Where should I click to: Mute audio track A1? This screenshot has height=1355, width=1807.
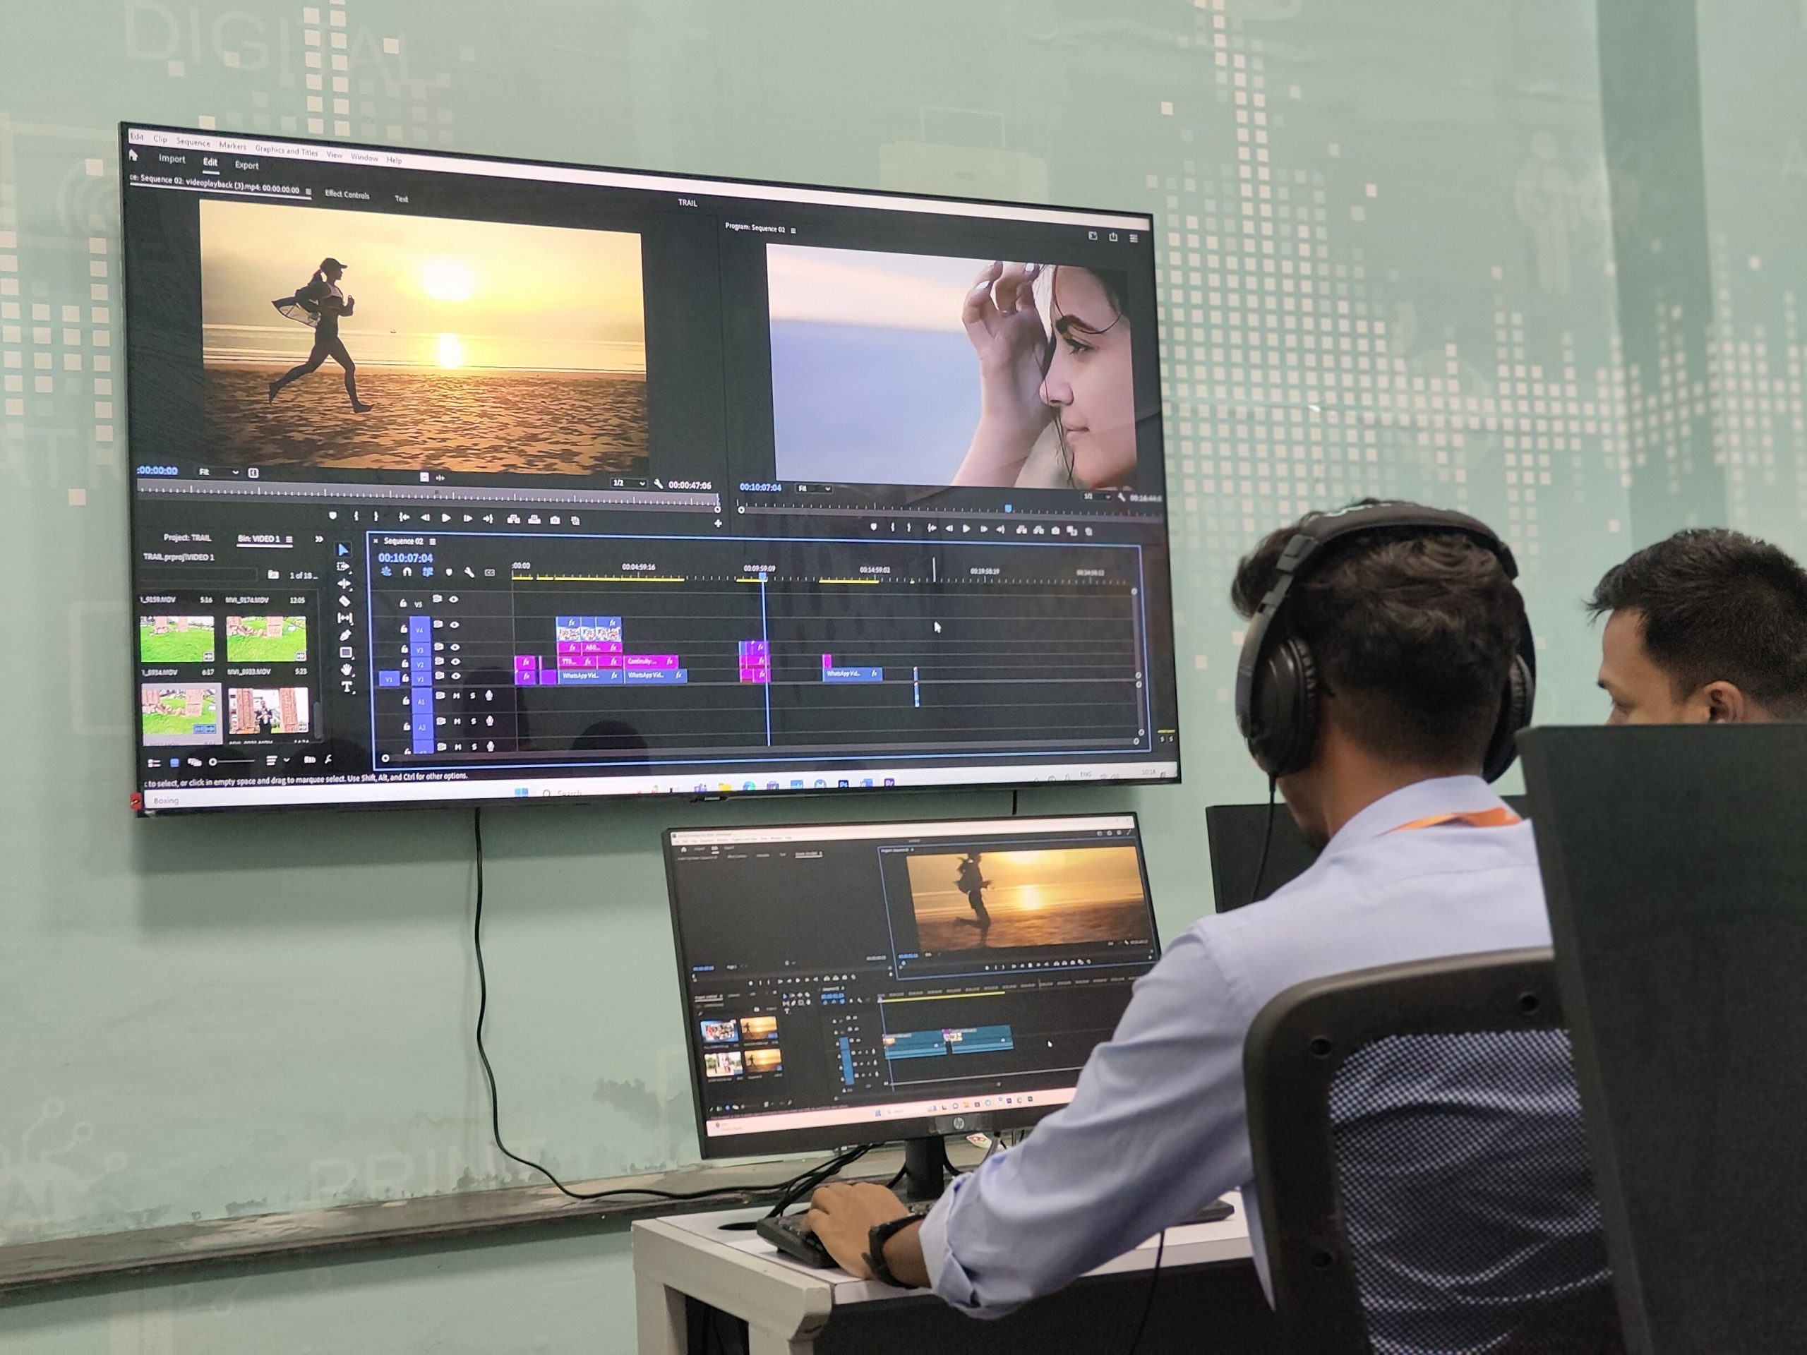coord(457,697)
